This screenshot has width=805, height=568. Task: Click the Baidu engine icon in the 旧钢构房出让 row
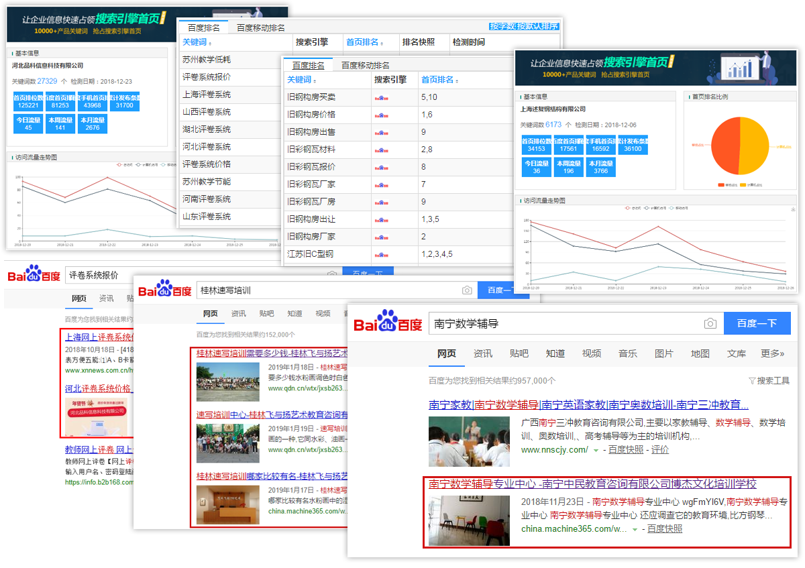point(382,219)
